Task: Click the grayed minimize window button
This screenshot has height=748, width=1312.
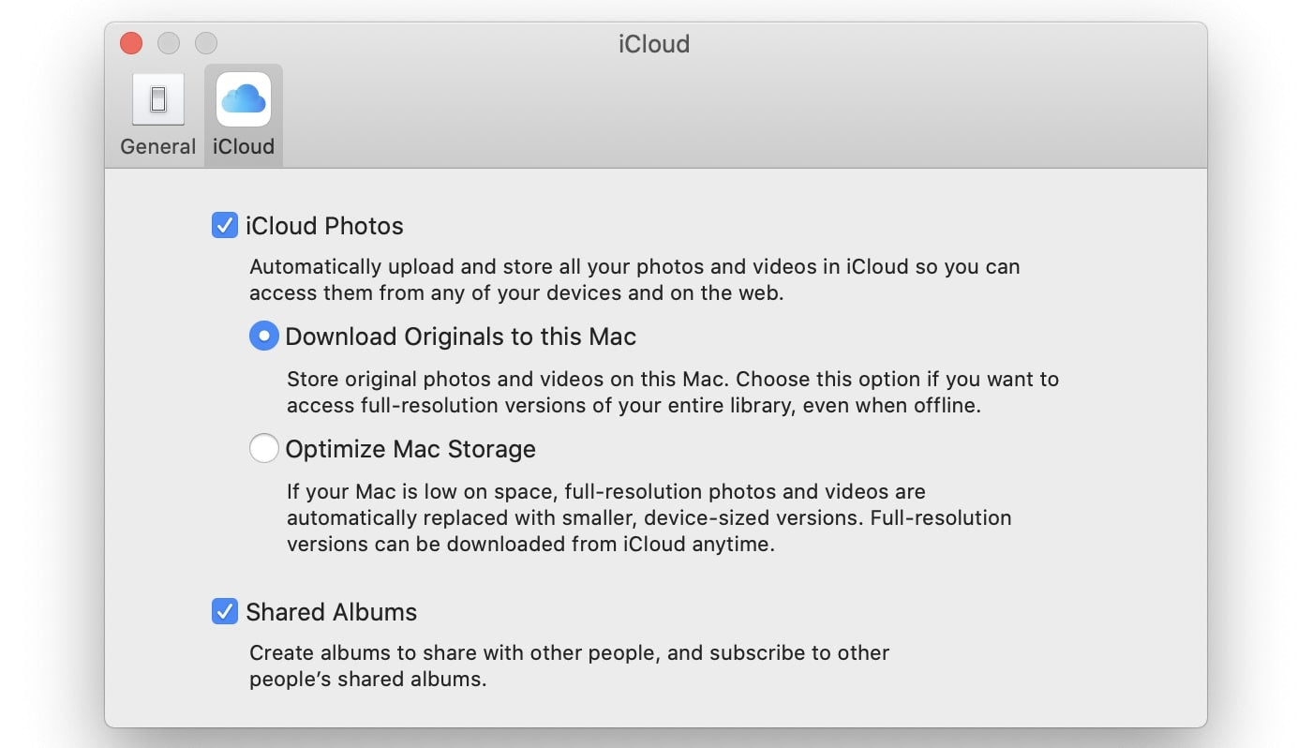Action: [x=169, y=43]
